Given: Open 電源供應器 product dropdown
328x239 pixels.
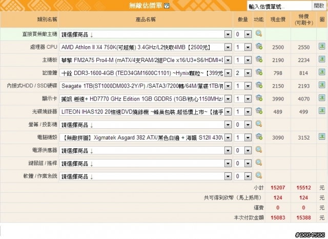Looking at the screenshot, I should click(146, 151).
